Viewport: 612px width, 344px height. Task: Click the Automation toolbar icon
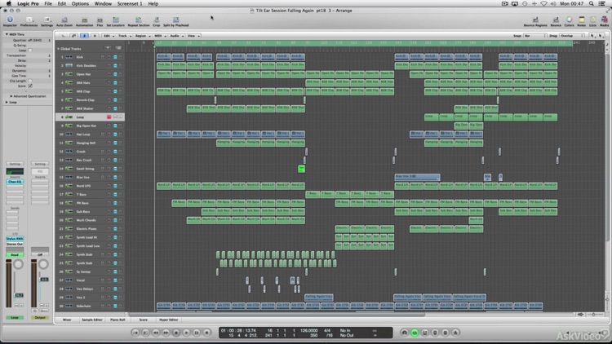84,21
